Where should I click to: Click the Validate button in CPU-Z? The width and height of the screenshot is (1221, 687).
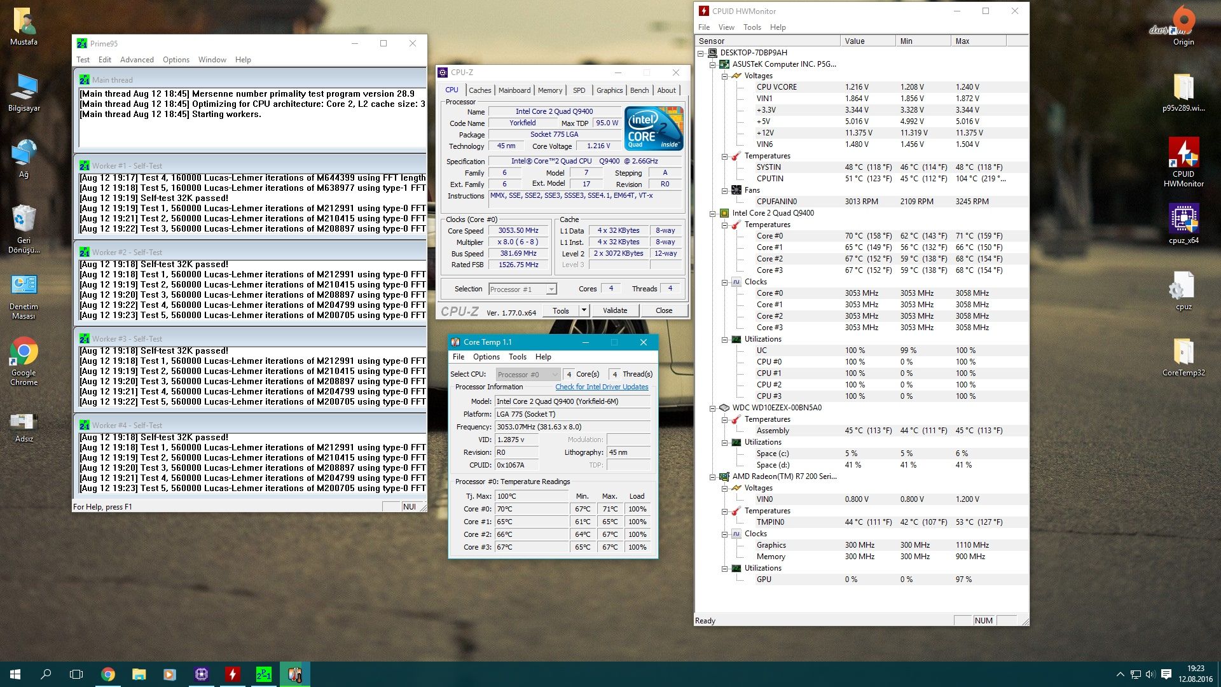(614, 310)
